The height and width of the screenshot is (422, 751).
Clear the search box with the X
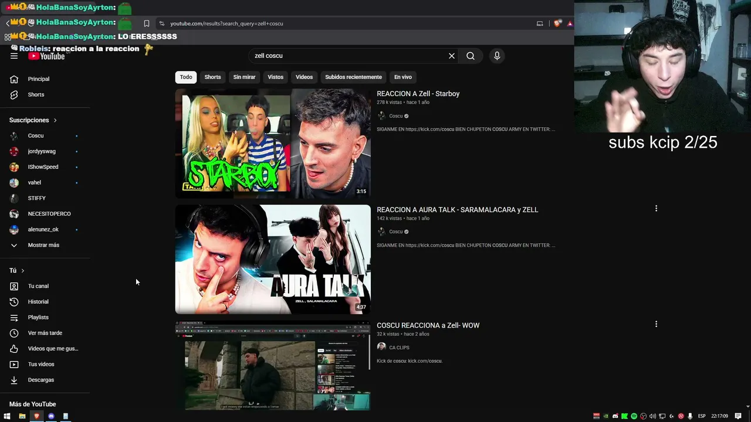pyautogui.click(x=452, y=56)
